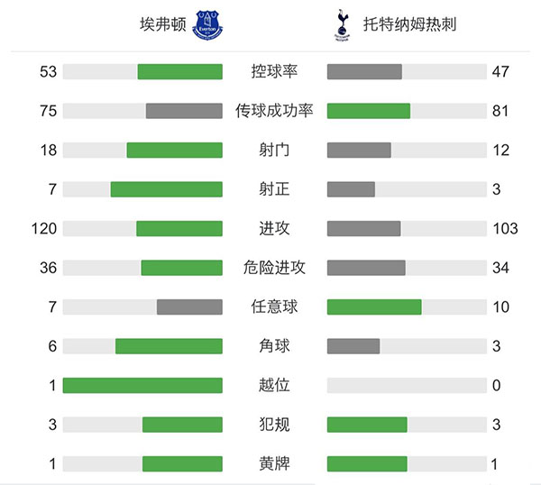Image resolution: width=541 pixels, height=485 pixels.
Task: Click the 危险进攻 label
Action: pyautogui.click(x=274, y=268)
